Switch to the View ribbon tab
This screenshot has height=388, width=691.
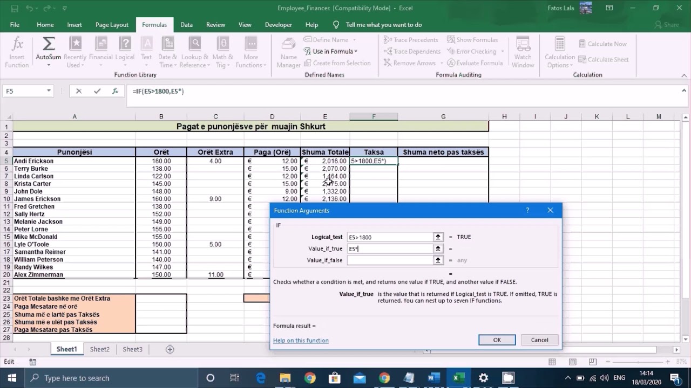[x=245, y=25]
